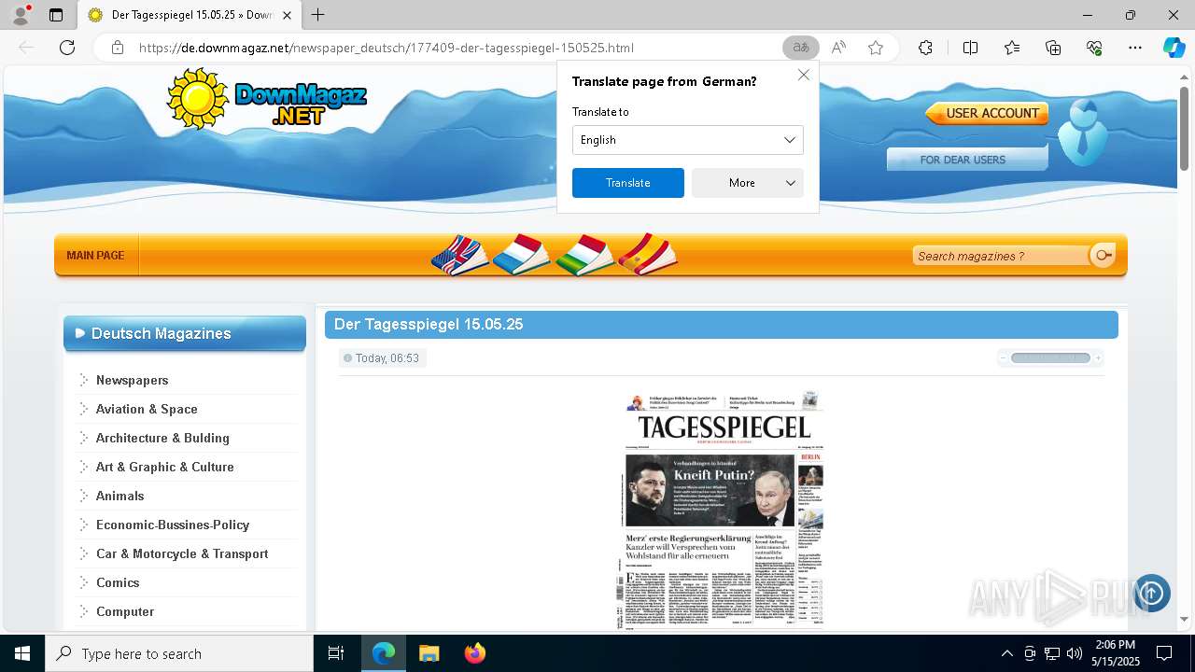1195x672 pixels.
Task: Click the DownMagaz.NET sun logo
Action: click(267, 97)
